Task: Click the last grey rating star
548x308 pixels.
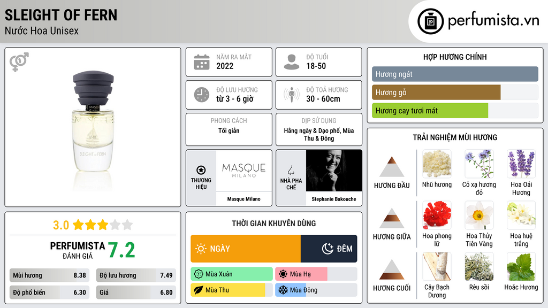Action: point(127,225)
